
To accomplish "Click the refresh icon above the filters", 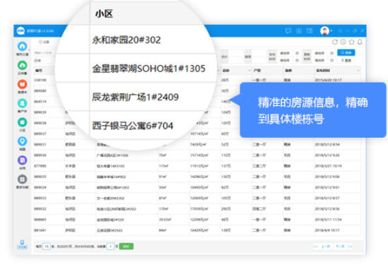I will (335, 42).
